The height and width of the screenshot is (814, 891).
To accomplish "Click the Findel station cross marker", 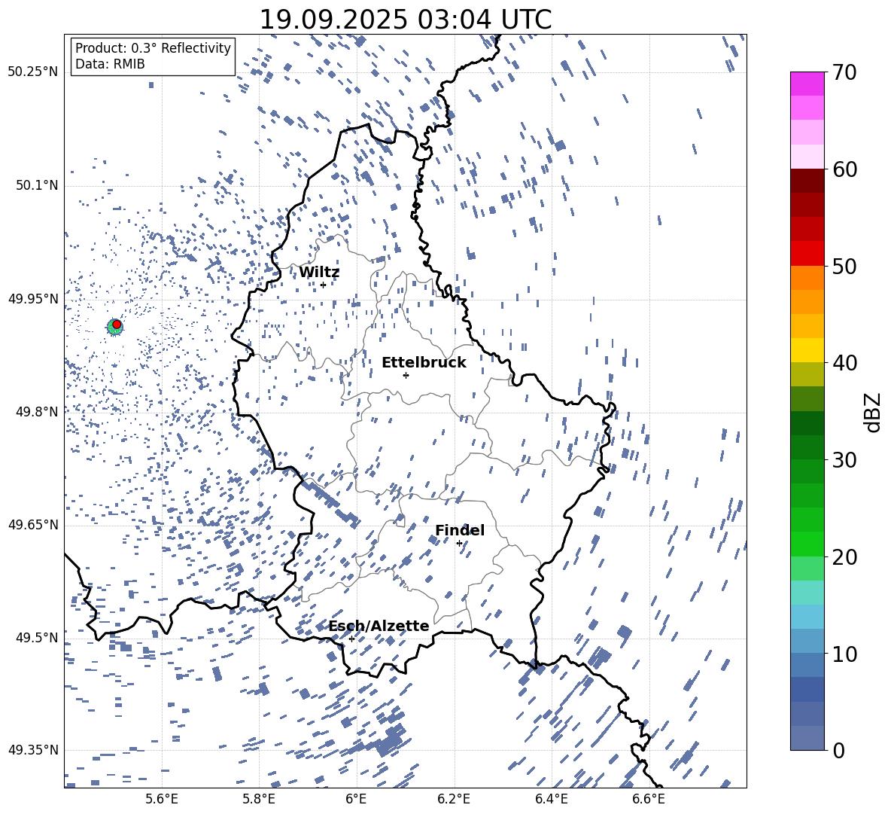I will point(459,544).
